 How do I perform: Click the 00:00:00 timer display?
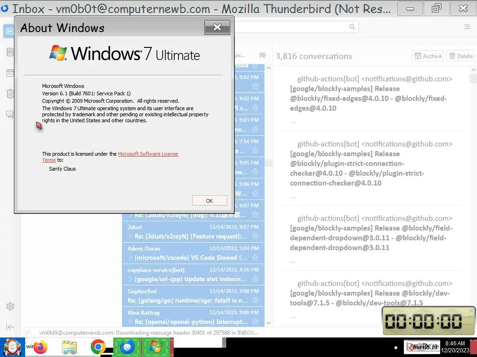[x=423, y=321]
